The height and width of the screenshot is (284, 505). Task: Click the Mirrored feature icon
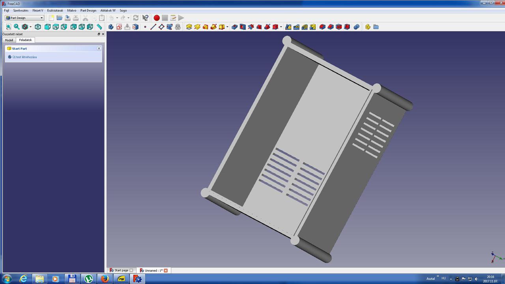288,27
